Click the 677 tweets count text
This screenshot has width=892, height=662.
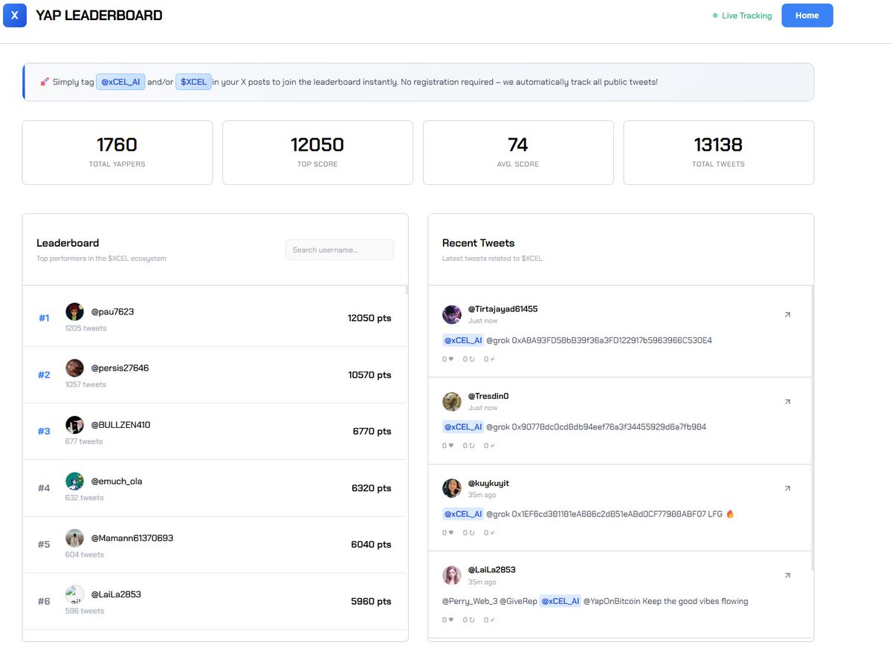coord(84,441)
